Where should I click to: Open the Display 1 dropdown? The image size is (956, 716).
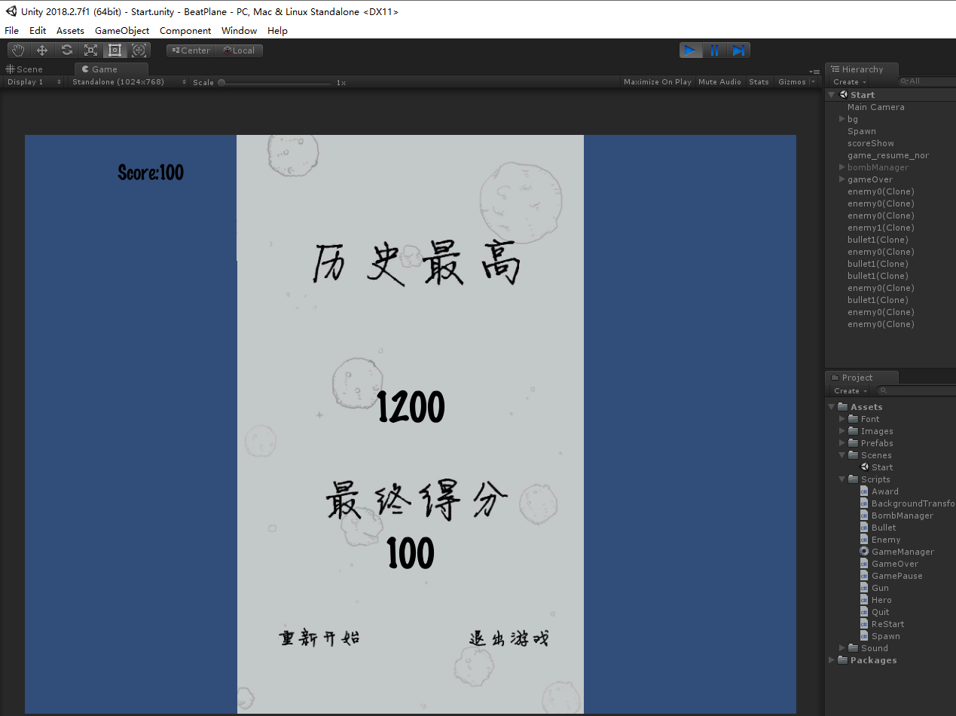pyautogui.click(x=34, y=82)
